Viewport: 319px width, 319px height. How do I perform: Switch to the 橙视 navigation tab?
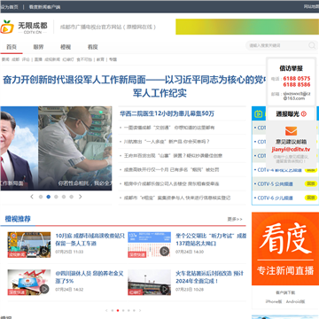pos(66,47)
